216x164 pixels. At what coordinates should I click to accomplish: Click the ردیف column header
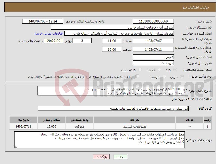coord(207,120)
